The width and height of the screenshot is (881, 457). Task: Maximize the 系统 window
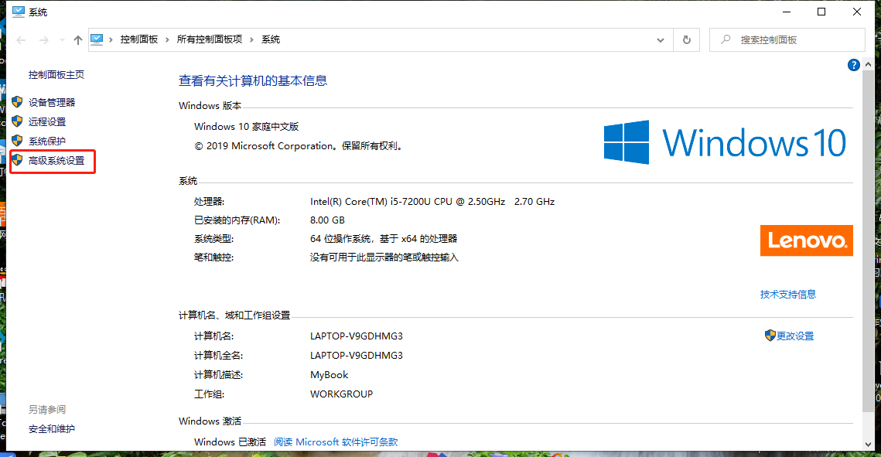(x=821, y=12)
